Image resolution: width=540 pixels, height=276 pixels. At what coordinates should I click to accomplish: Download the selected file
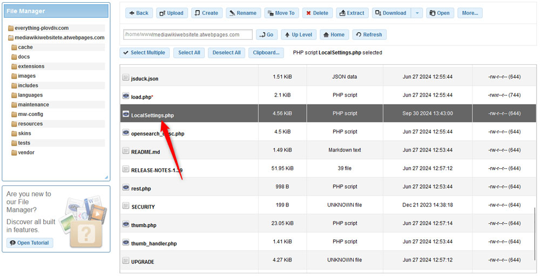[x=391, y=13]
